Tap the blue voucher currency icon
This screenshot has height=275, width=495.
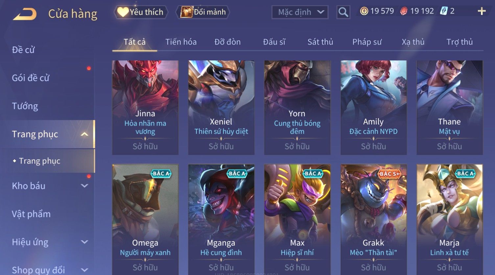(x=444, y=11)
